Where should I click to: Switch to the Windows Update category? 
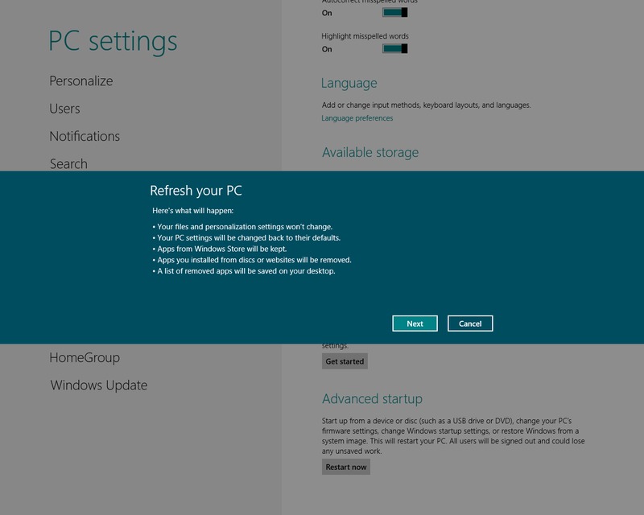[99, 385]
